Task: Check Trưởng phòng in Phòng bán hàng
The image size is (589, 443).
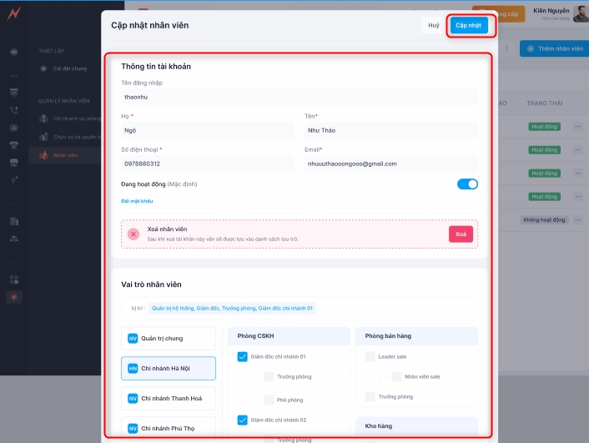Action: coord(370,396)
